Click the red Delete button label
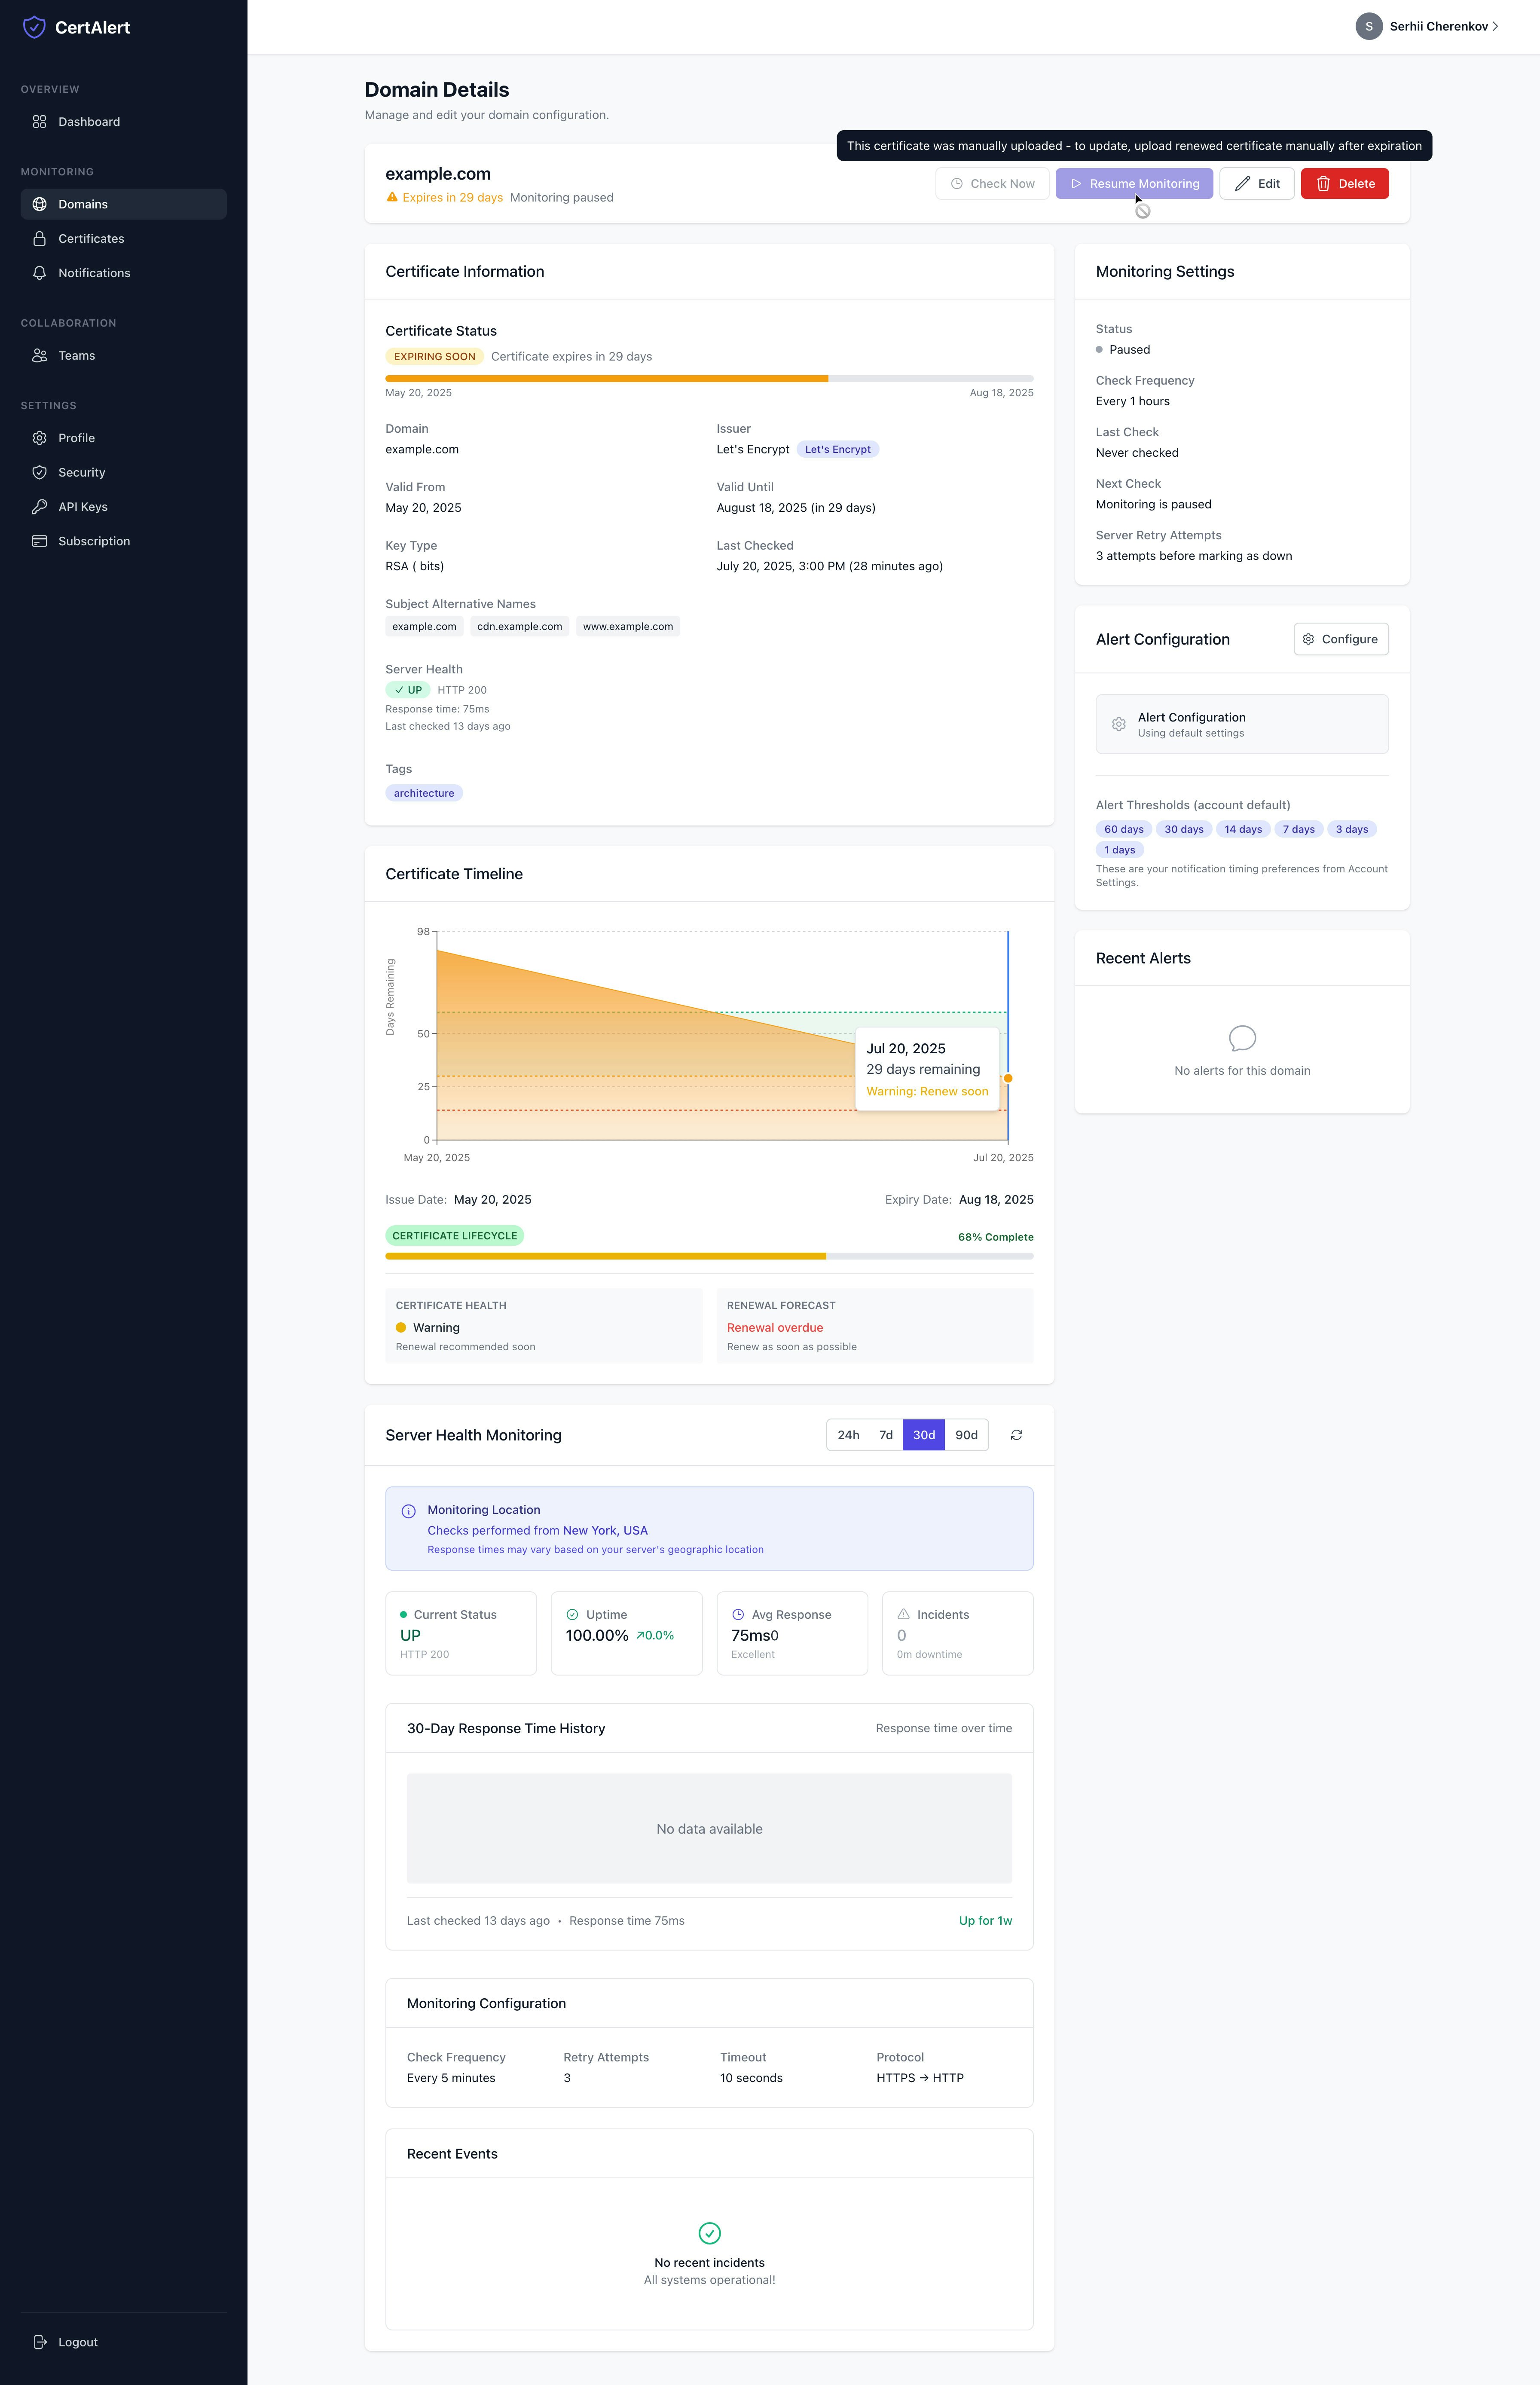This screenshot has width=1540, height=2385. [1356, 184]
